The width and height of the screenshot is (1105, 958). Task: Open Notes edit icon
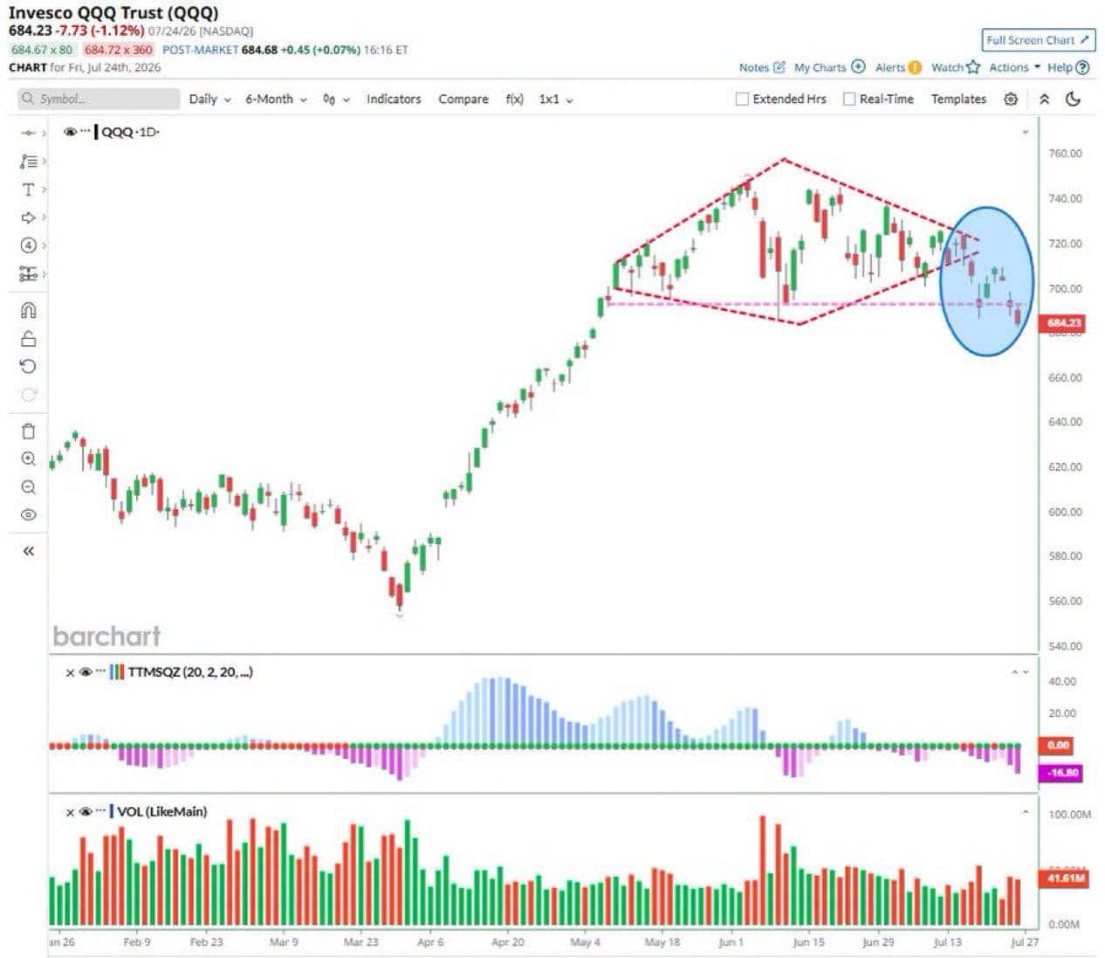[x=779, y=67]
